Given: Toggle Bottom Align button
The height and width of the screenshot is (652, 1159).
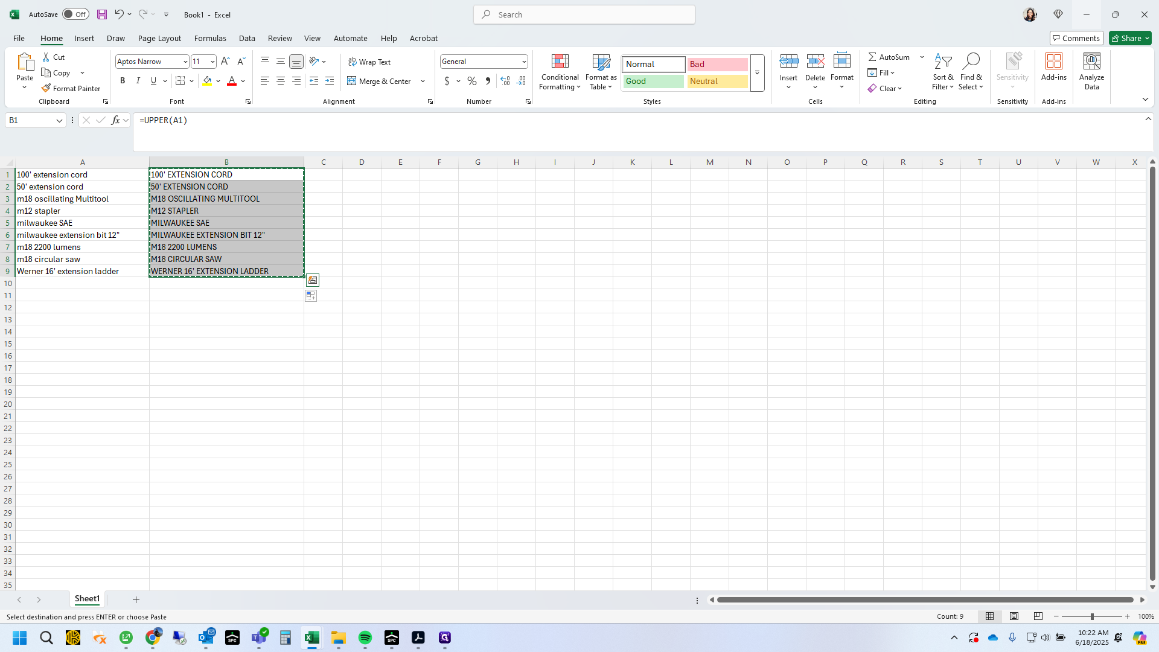Looking at the screenshot, I should coord(296,62).
